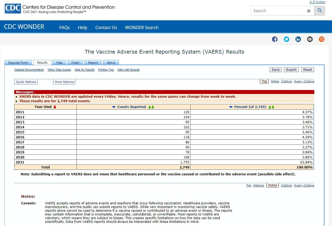Clear the search box with X

pyautogui.click(x=309, y=11)
